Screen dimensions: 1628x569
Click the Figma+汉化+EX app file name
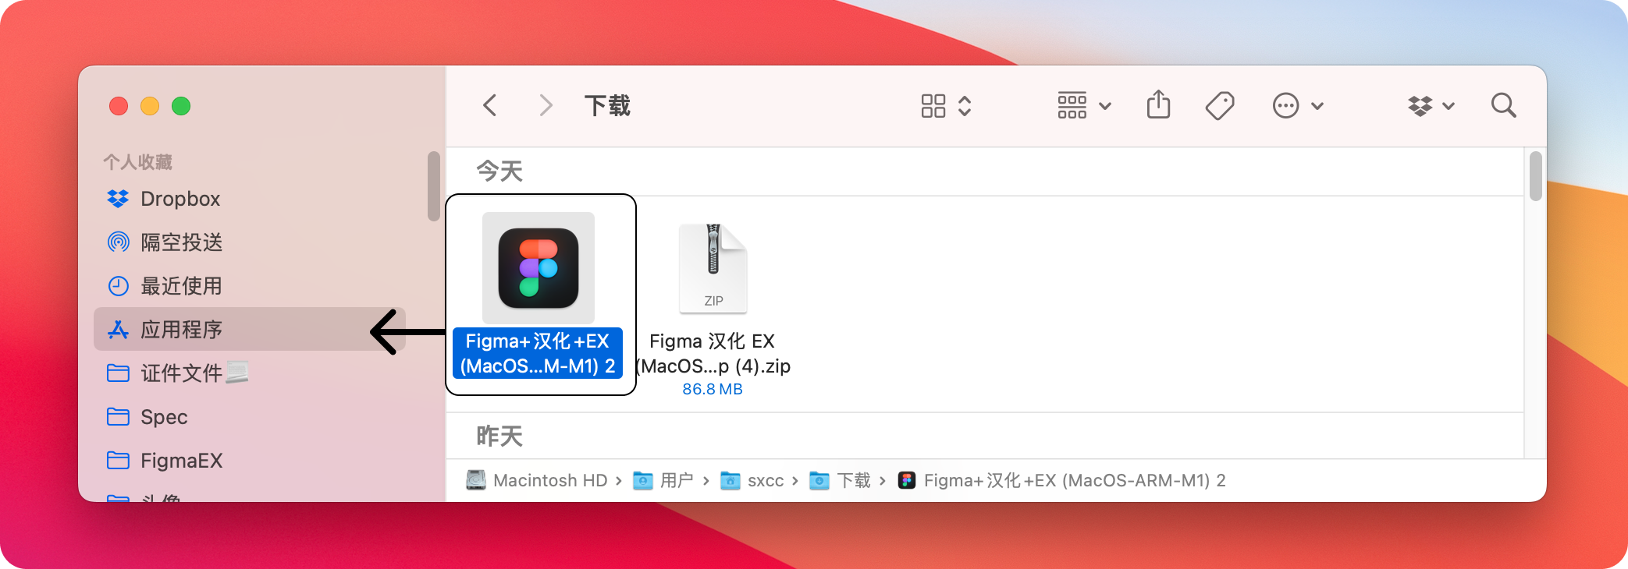538,353
